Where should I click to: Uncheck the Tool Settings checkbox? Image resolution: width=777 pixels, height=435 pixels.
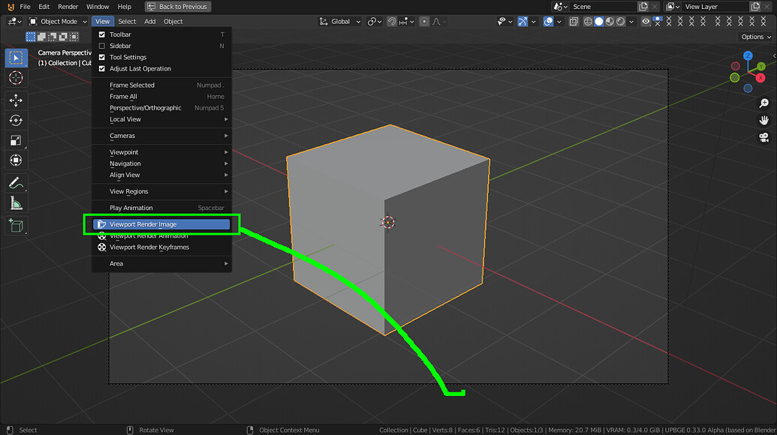101,58
